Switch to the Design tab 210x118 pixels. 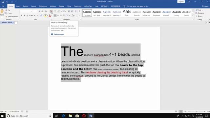coord(26,6)
